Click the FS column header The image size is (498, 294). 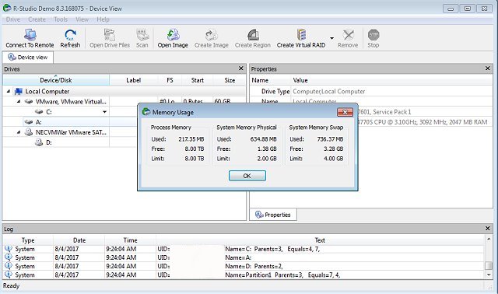pyautogui.click(x=170, y=80)
